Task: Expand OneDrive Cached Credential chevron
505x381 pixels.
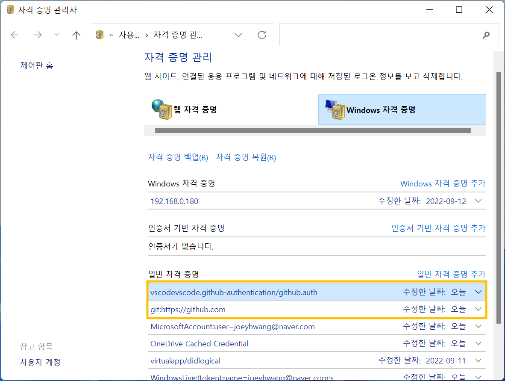Action: pyautogui.click(x=478, y=343)
